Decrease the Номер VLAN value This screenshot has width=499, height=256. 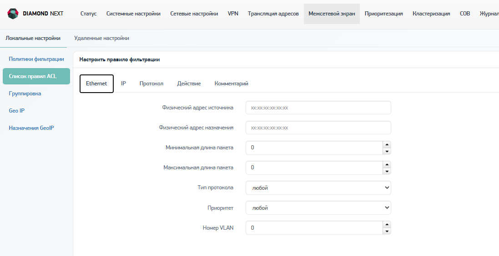(x=387, y=231)
